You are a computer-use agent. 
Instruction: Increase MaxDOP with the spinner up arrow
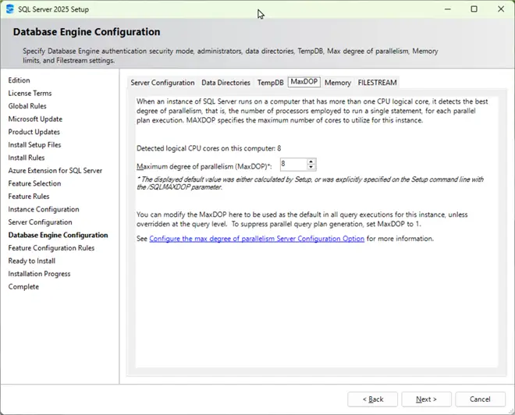(311, 161)
